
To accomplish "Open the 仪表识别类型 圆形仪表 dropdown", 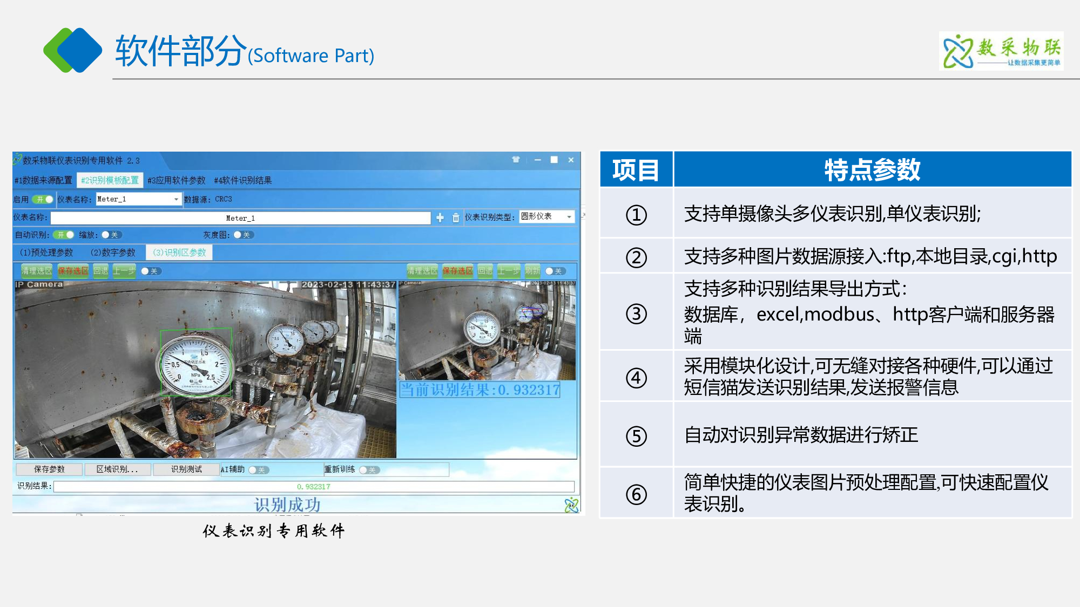I will click(x=546, y=216).
